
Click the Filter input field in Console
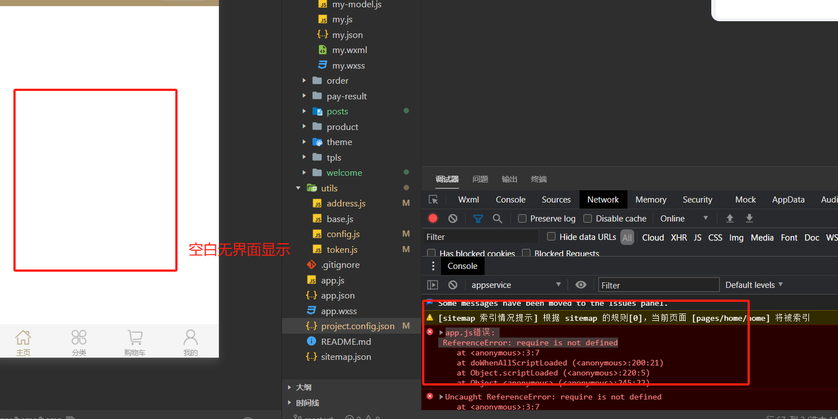click(658, 285)
